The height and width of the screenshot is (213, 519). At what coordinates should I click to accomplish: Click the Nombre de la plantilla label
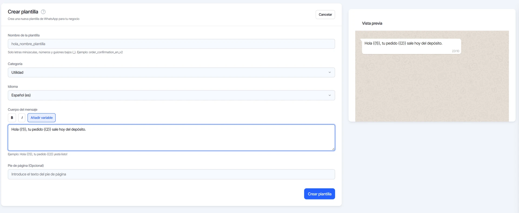[24, 35]
